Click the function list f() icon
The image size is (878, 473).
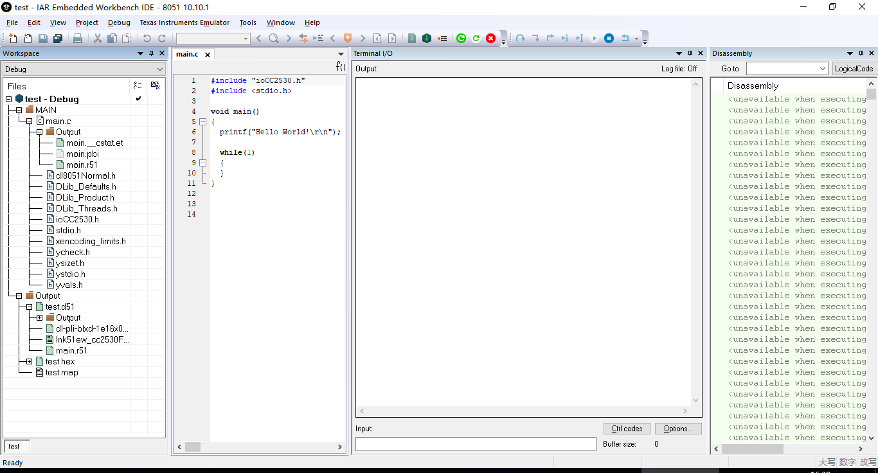click(341, 66)
